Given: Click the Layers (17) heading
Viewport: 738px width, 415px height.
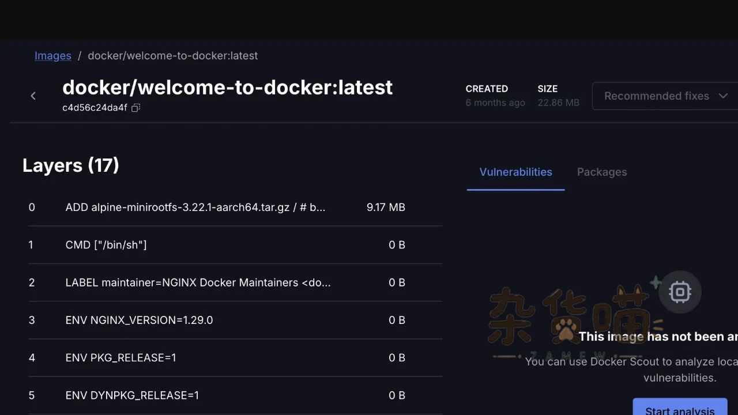Looking at the screenshot, I should [71, 165].
